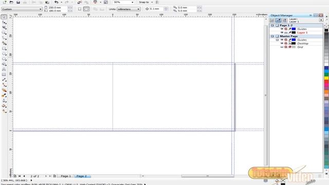Toggle visibility eye of Layer 1
The image size is (329, 185).
(x=282, y=33)
